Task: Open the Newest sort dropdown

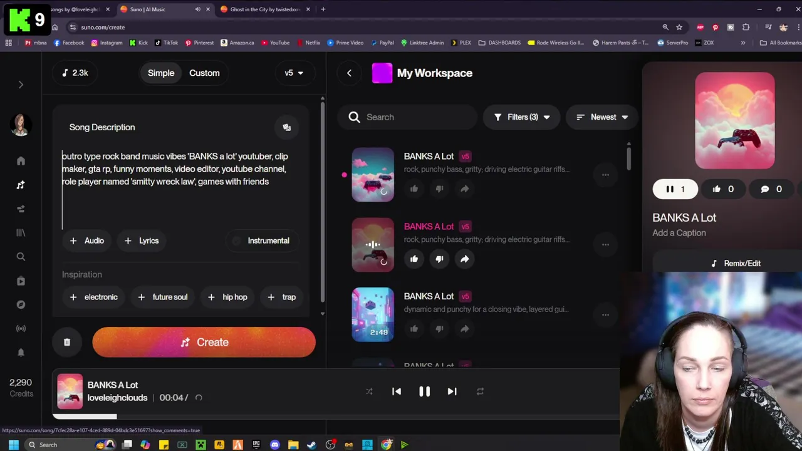Action: pos(601,117)
